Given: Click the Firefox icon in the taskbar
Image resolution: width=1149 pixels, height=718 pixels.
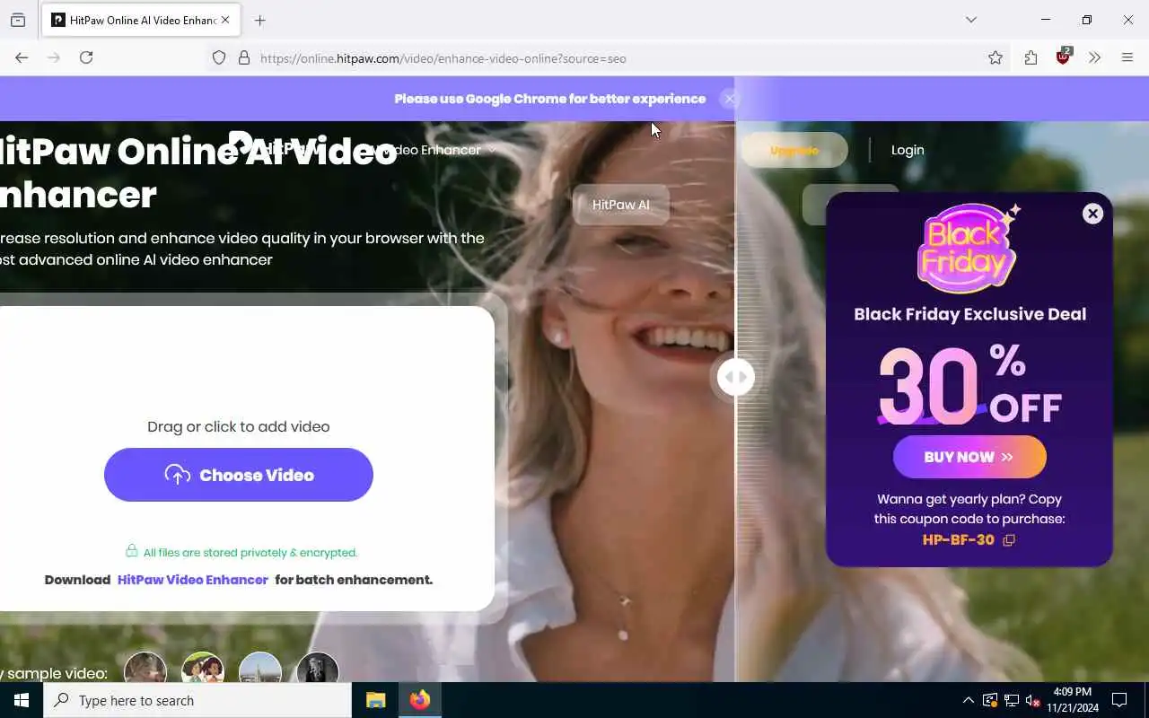Looking at the screenshot, I should [420, 700].
